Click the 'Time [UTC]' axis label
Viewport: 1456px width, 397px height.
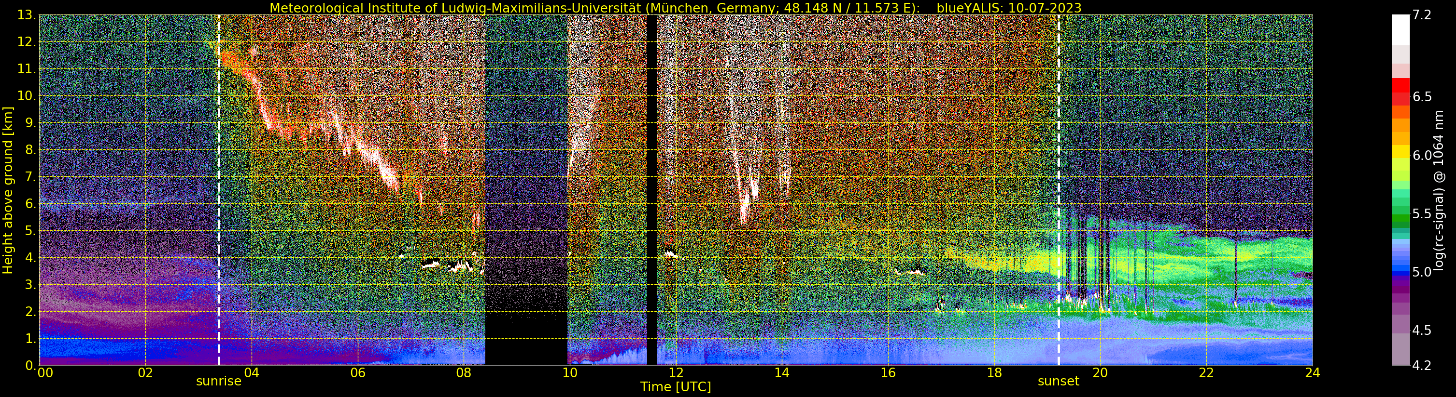pyautogui.click(x=676, y=387)
